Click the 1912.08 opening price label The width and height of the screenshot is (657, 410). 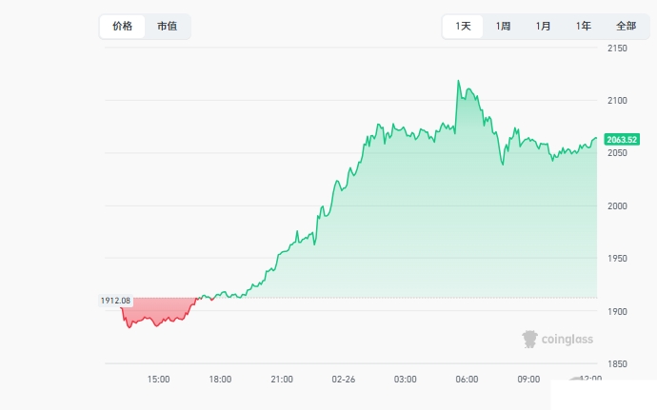point(114,301)
